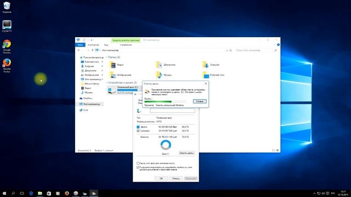Open the Видео folder in Explorer

pyautogui.click(x=117, y=65)
